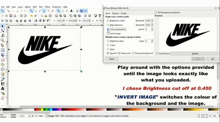Select the Calligraphy tool

click(2, 84)
